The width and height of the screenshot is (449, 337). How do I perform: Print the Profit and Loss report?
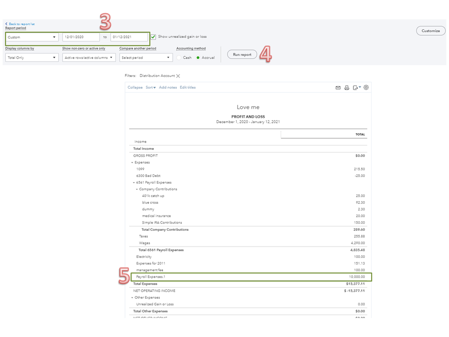[347, 88]
